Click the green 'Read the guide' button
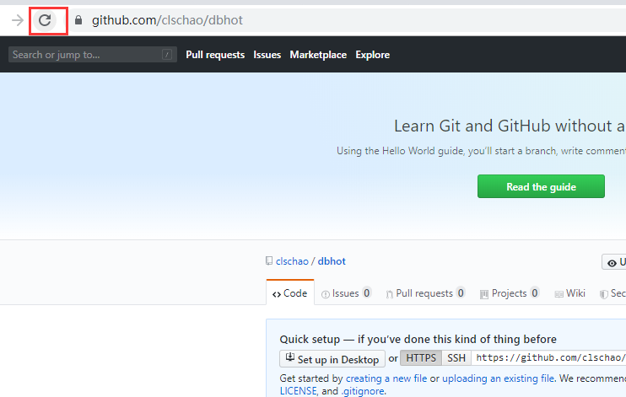 tap(541, 186)
